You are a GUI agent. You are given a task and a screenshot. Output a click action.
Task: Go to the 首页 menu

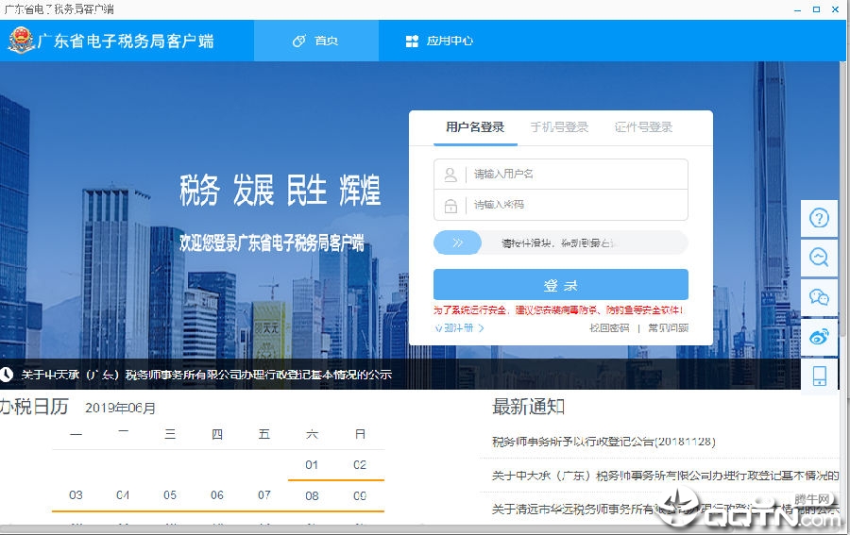pyautogui.click(x=315, y=41)
